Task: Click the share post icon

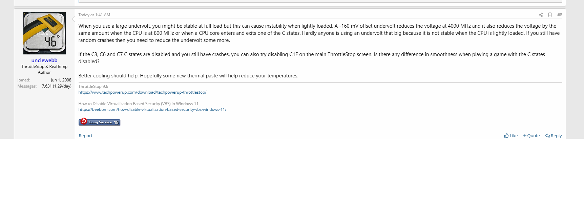Action: (x=541, y=15)
